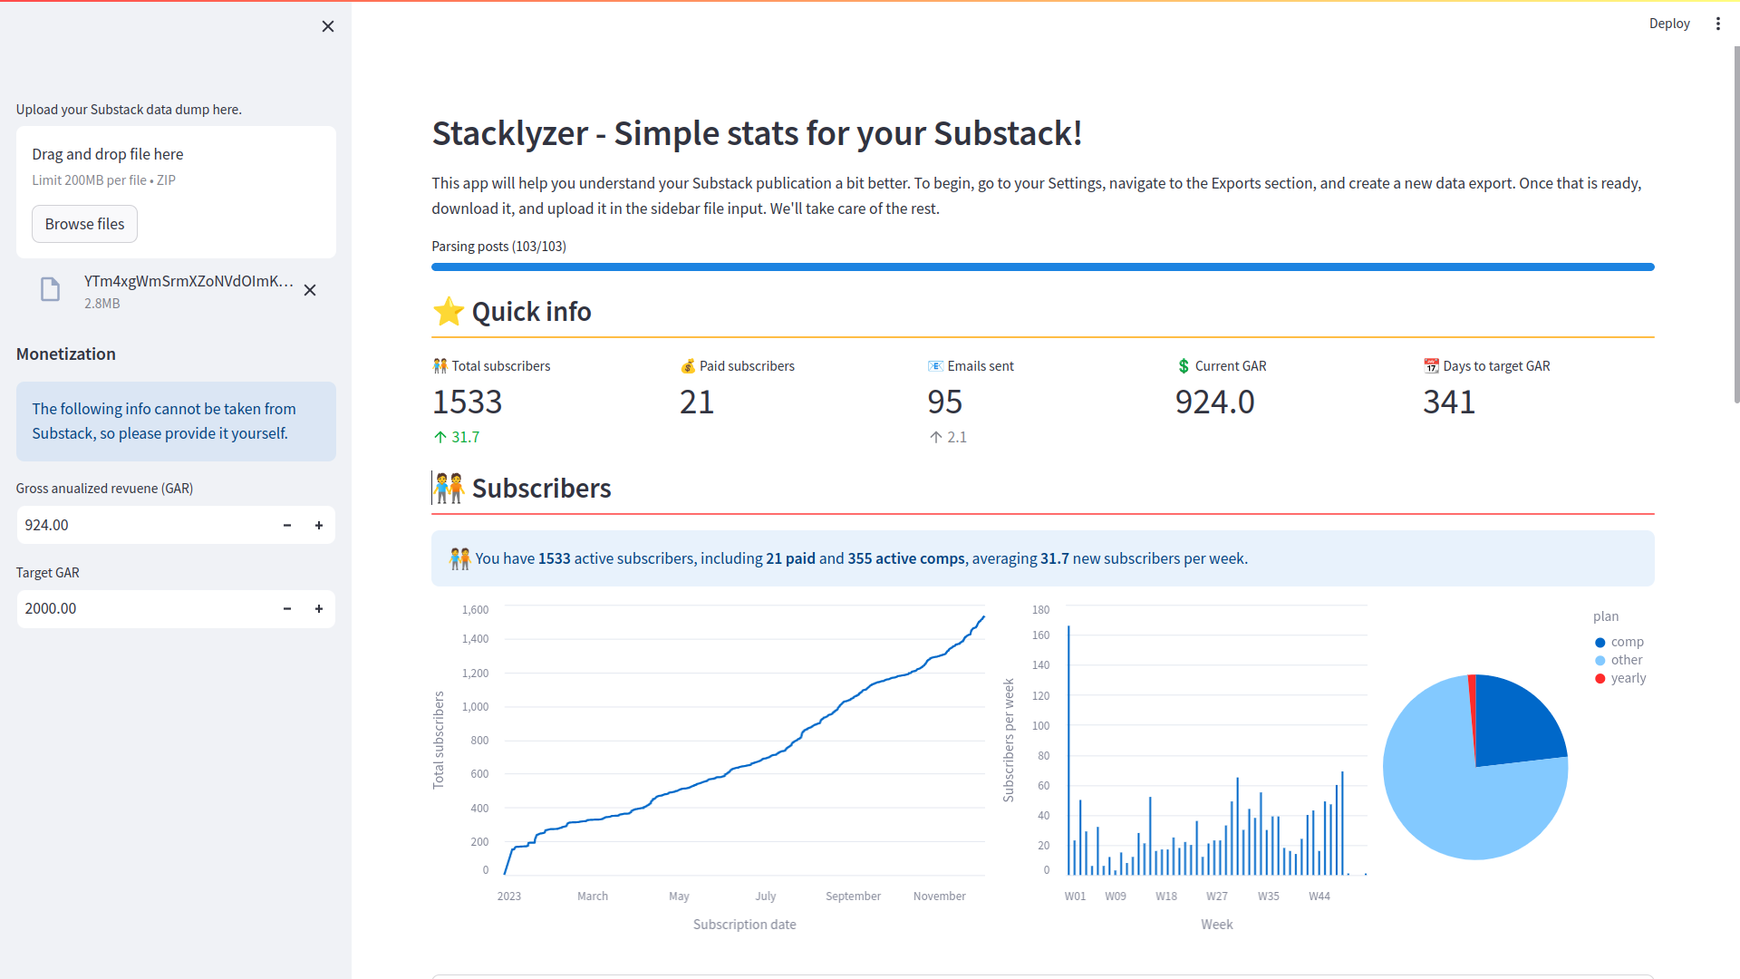The height and width of the screenshot is (979, 1740).
Task: Click the Deploy button
Action: (1668, 24)
